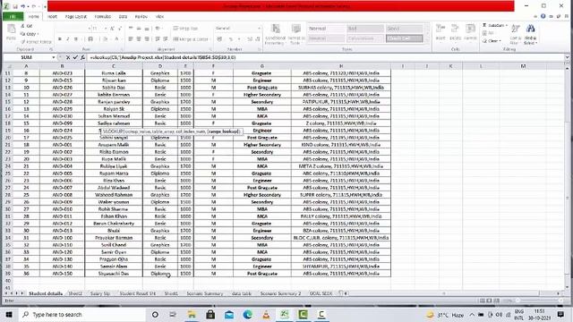
Task: Open the Borders tool
Action: coord(90,39)
